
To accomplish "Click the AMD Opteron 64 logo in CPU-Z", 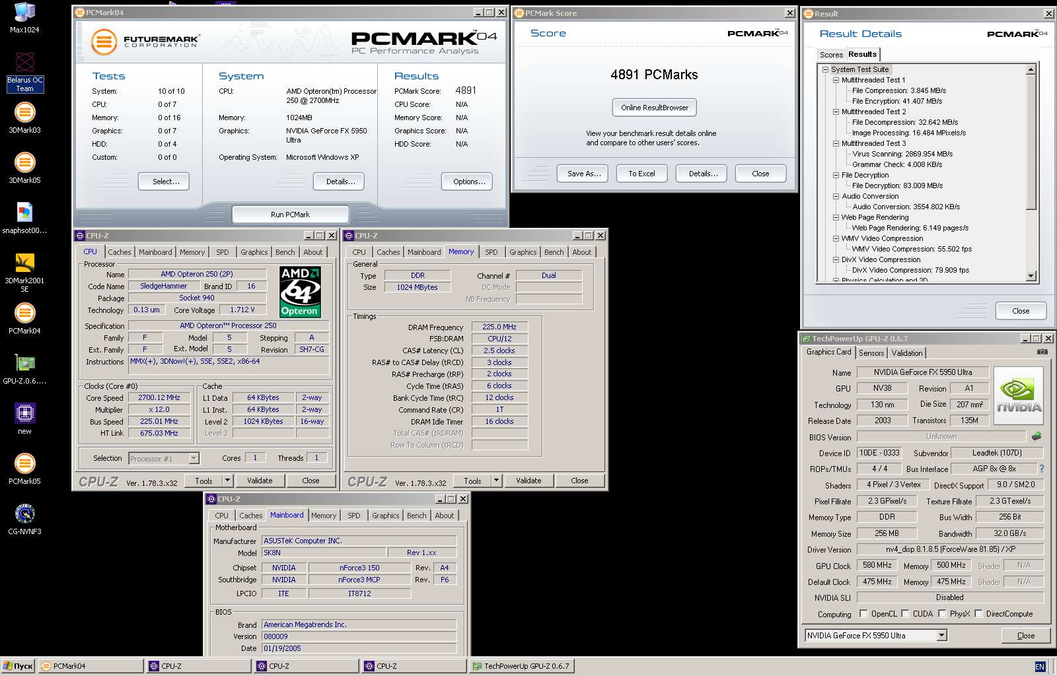I will pos(300,292).
